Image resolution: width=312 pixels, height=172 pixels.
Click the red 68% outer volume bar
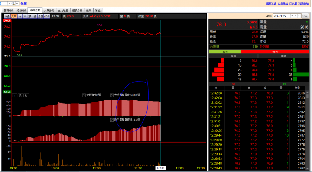click(275, 51)
